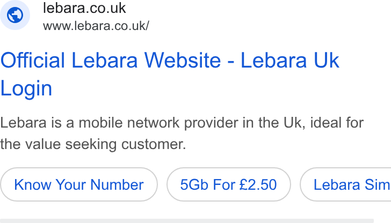The width and height of the screenshot is (391, 223).
Task: Click the word Official in the title
Action: coord(33,60)
